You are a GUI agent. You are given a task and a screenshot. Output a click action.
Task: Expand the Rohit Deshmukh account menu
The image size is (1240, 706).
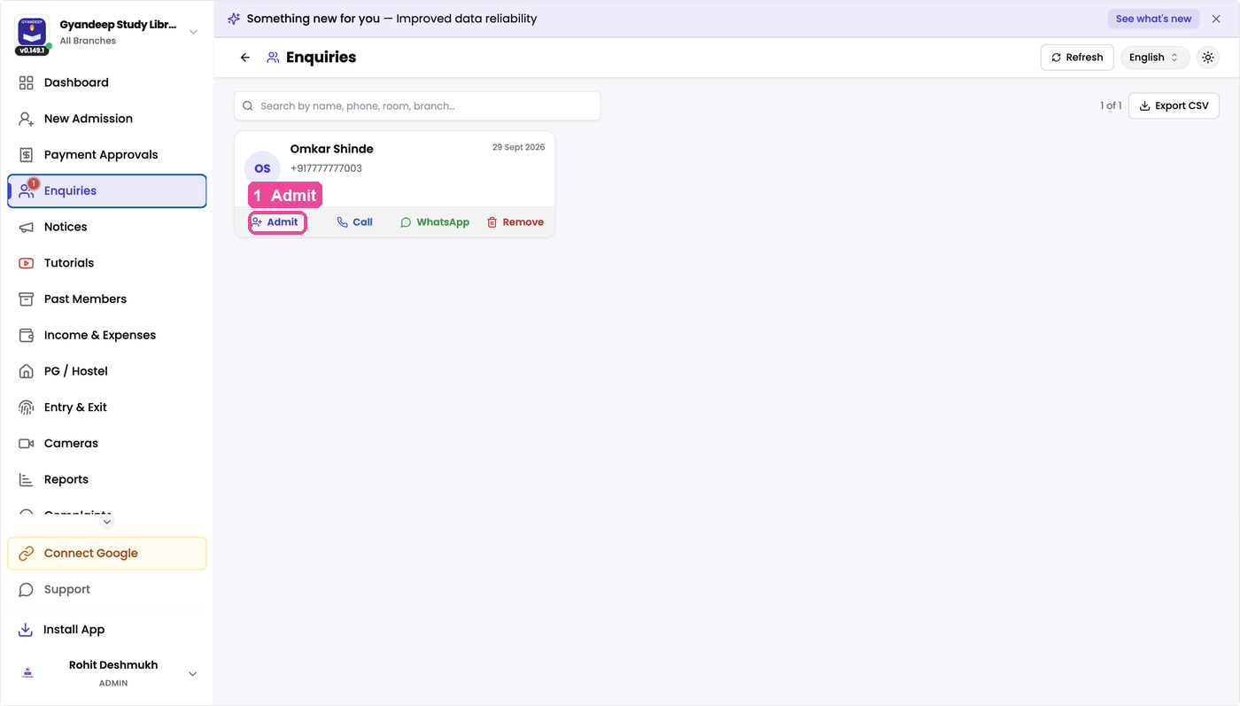(193, 674)
